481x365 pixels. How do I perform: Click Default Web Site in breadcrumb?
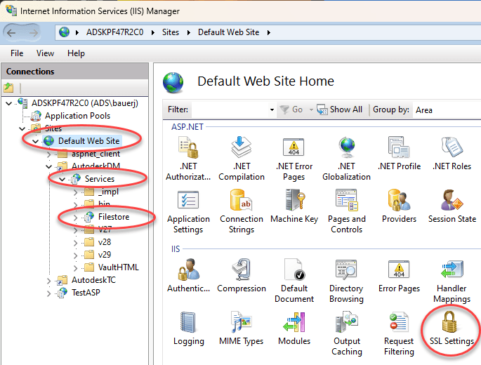[x=228, y=32]
